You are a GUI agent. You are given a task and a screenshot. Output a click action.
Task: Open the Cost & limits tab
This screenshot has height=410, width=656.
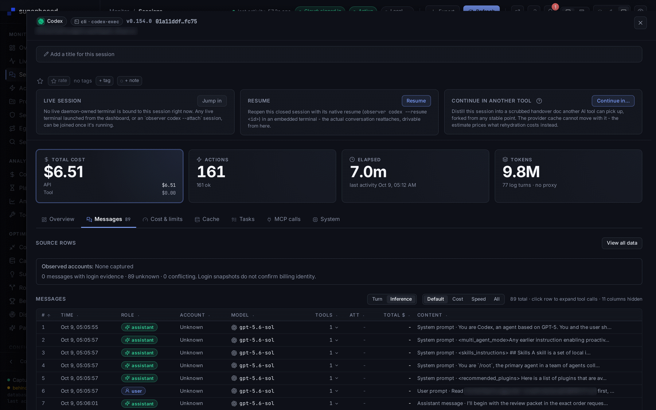click(163, 219)
